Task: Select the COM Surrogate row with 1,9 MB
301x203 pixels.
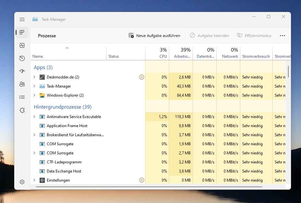Action: click(x=60, y=144)
